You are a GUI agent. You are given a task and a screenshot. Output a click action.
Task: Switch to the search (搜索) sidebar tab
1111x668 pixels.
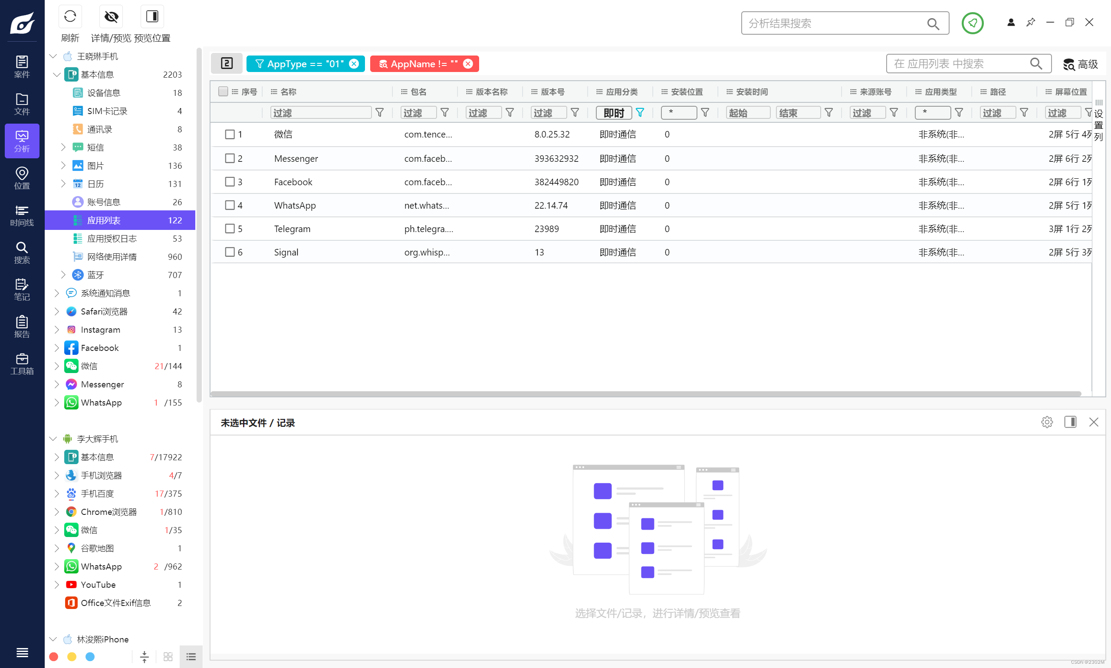(22, 252)
